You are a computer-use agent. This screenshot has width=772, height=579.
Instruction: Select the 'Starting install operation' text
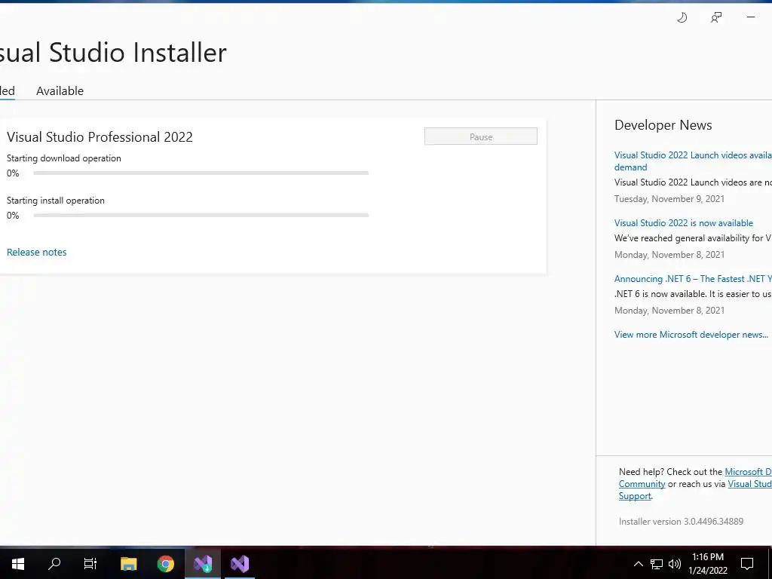click(x=56, y=201)
